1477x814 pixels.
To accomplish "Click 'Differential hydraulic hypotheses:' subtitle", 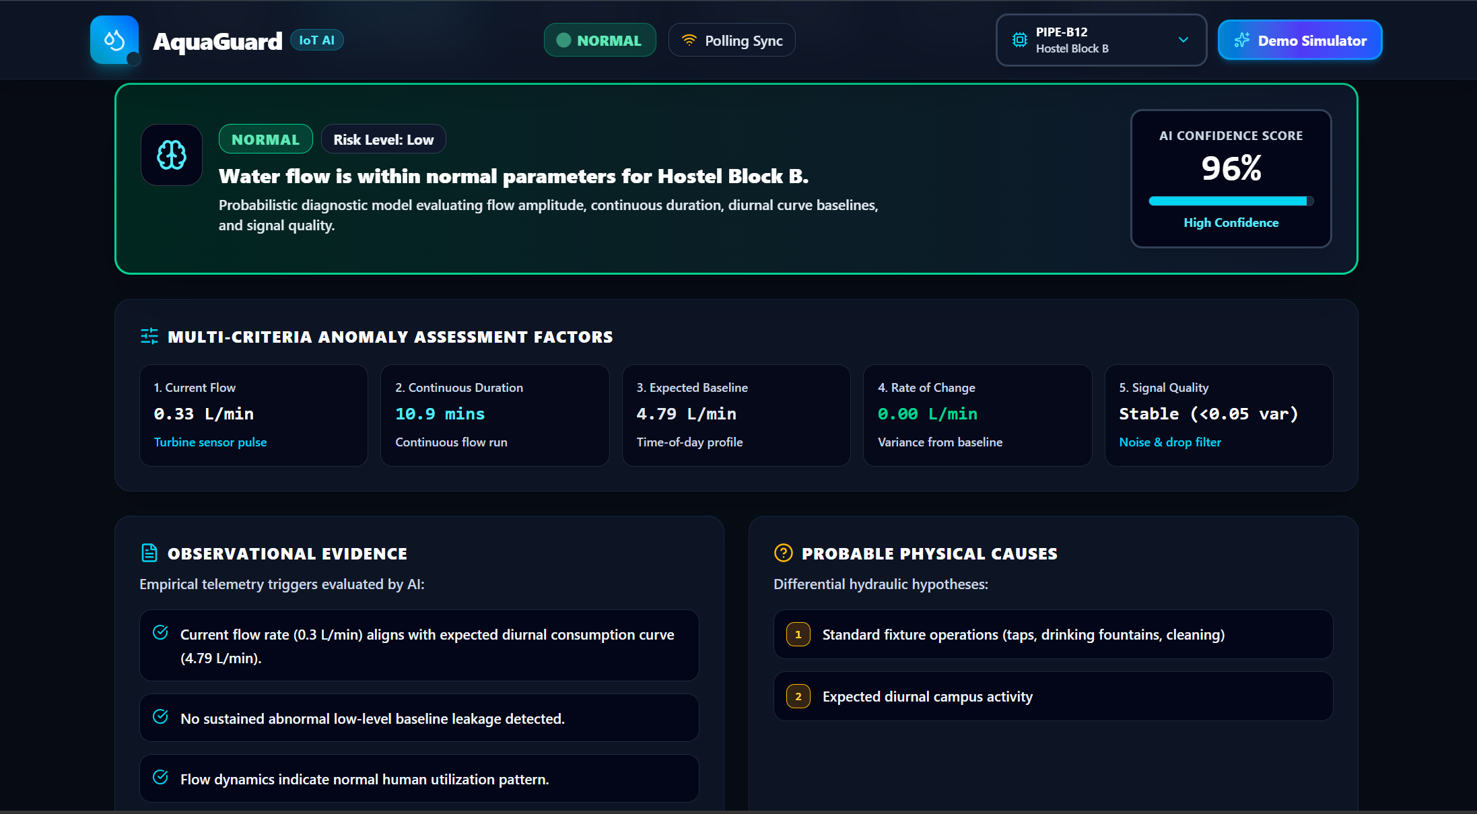I will (x=881, y=584).
